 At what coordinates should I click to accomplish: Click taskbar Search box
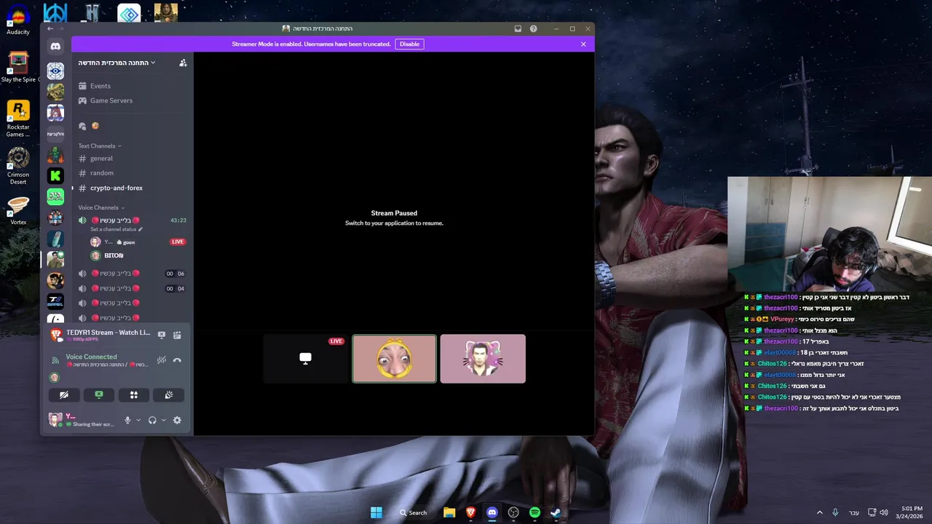414,512
